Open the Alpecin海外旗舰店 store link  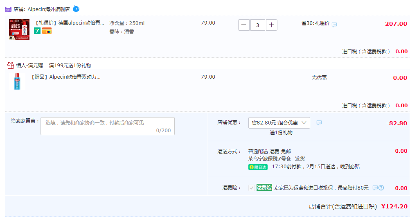pos(49,9)
